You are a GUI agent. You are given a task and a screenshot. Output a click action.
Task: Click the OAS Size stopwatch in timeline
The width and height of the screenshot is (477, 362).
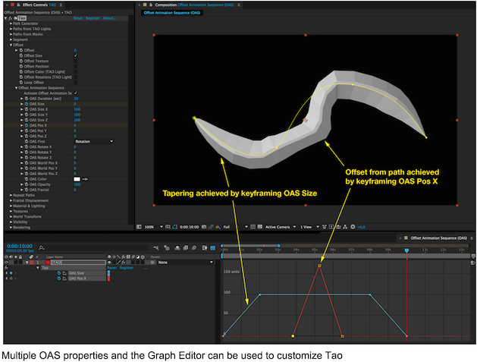[x=59, y=273]
